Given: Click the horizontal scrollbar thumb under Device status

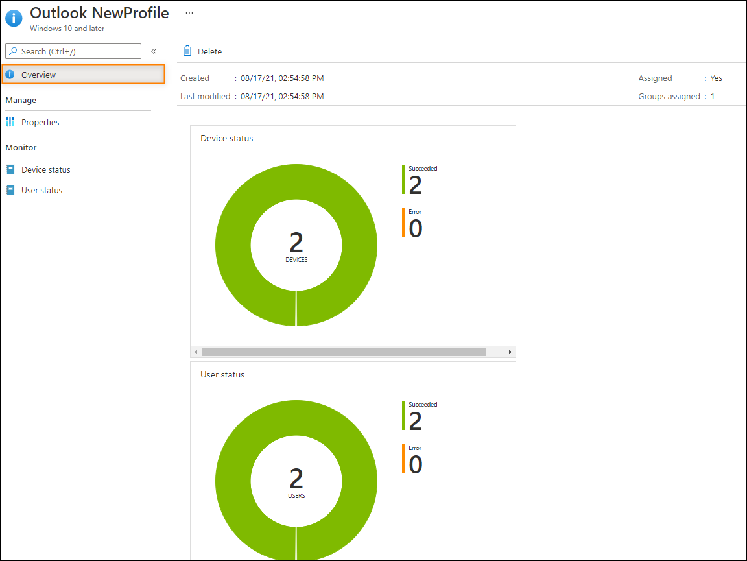Looking at the screenshot, I should (344, 352).
